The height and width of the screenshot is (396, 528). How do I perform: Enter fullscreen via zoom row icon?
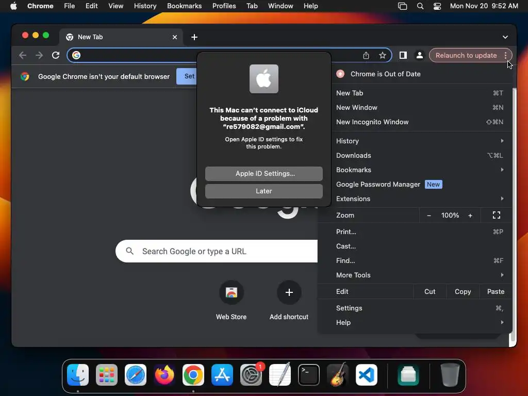coord(497,215)
